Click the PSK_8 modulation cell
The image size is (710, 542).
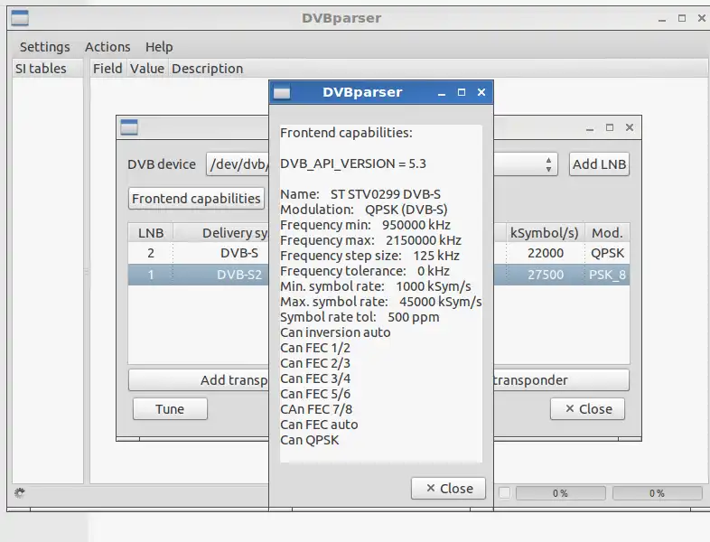point(607,275)
